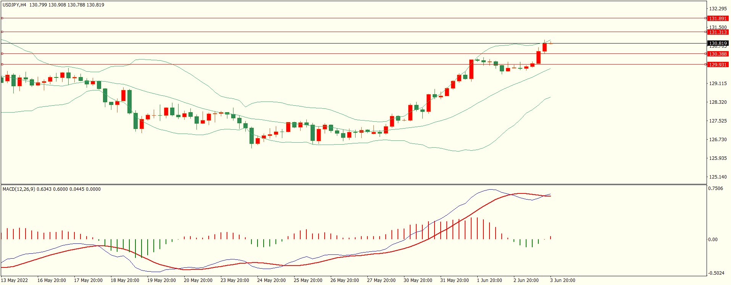Viewport: 731px width, 285px height.
Task: Click the 16 May 20:00 time label
Action: (x=52, y=280)
